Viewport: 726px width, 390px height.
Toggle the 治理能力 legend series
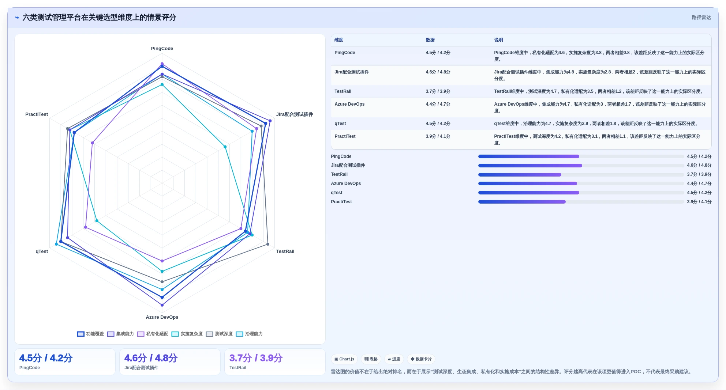click(249, 334)
